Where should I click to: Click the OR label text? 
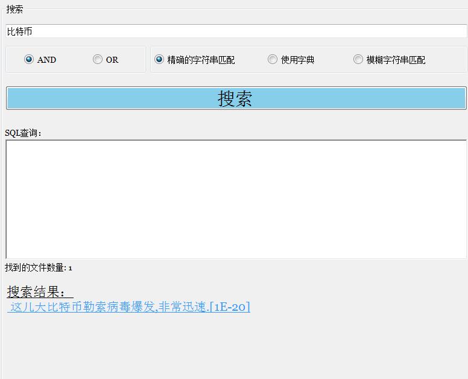pyautogui.click(x=112, y=60)
